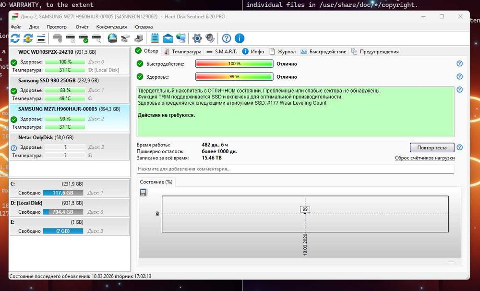
Task: Click the disk and computer toolbar icon
Action: (138, 38)
